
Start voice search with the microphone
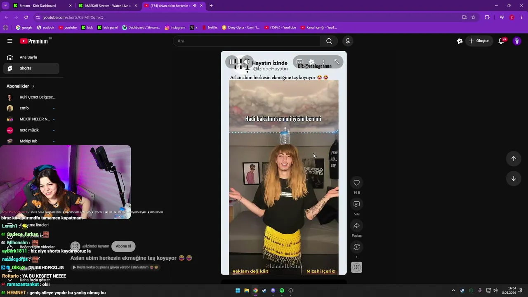(348, 41)
